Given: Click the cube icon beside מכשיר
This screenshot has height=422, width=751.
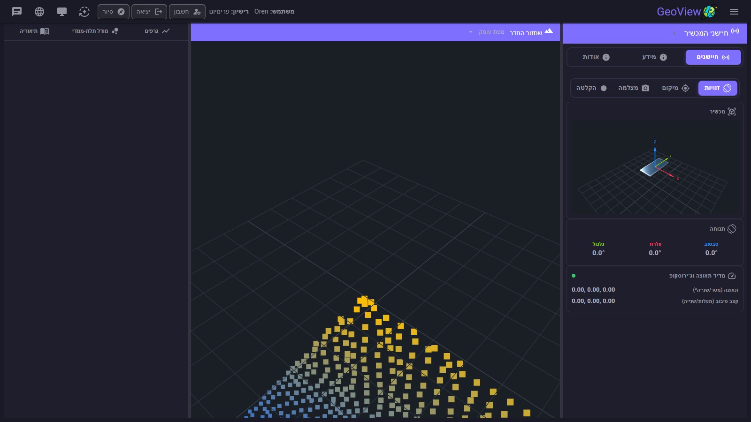Looking at the screenshot, I should (x=732, y=112).
